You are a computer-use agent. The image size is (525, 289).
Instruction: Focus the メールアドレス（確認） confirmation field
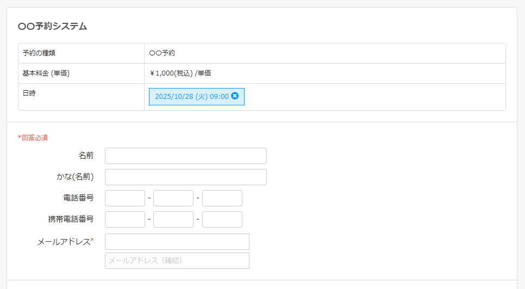pyautogui.click(x=177, y=261)
